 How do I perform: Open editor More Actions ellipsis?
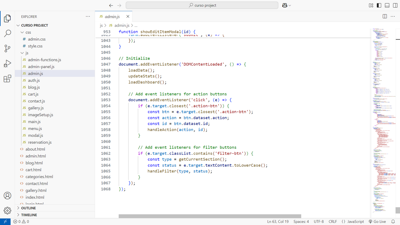[393, 16]
